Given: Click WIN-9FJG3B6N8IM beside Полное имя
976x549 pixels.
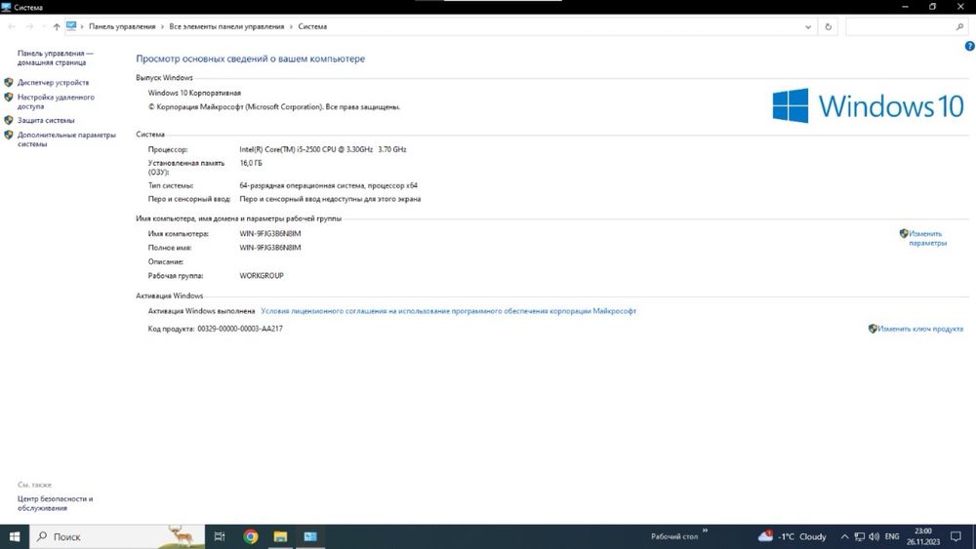Looking at the screenshot, I should pos(270,248).
